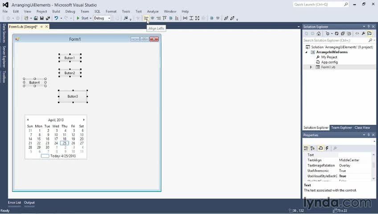Click the Properties grid vertical scrollbar
The image size is (378, 214).
pos(374,166)
